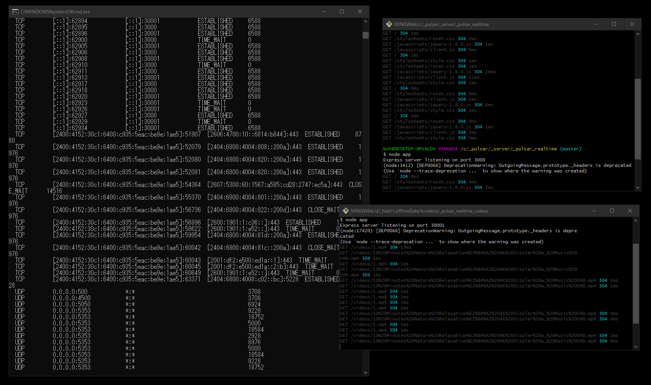Close the _pulsar_realtime_videos terminal
This screenshot has height=385, width=651.
(630, 211)
